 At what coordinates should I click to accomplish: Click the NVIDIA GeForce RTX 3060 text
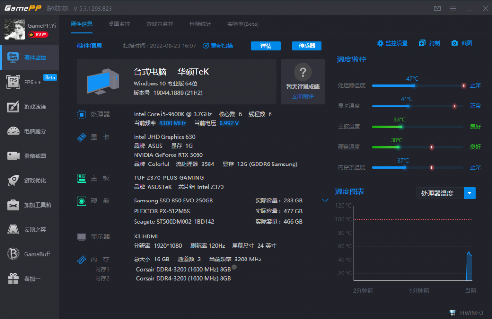pyautogui.click(x=168, y=155)
